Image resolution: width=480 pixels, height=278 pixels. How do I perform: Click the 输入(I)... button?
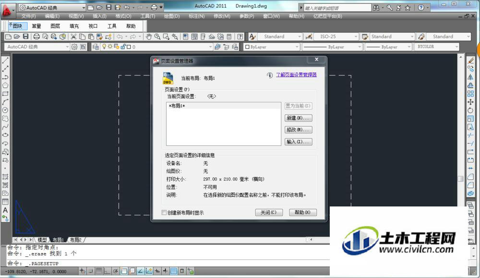coord(299,142)
